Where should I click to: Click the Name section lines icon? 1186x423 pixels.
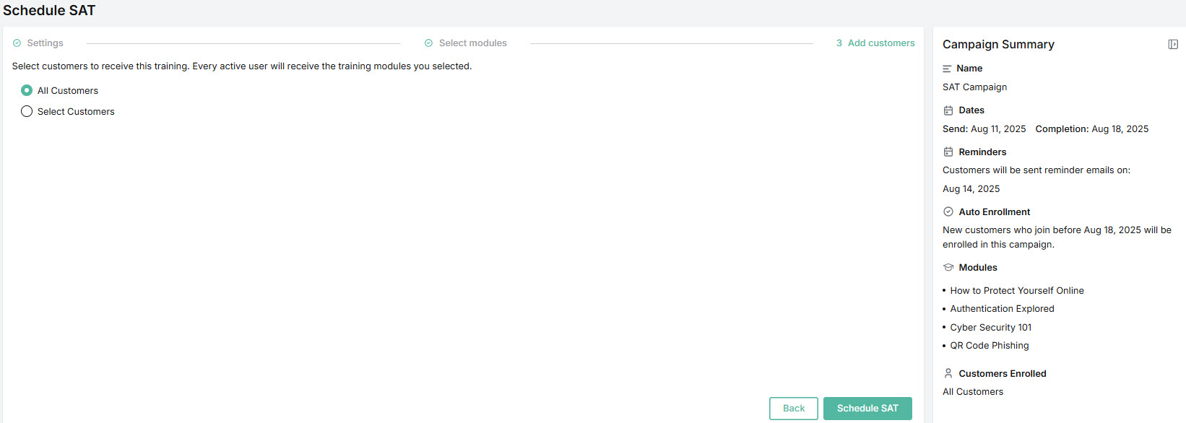tap(947, 69)
